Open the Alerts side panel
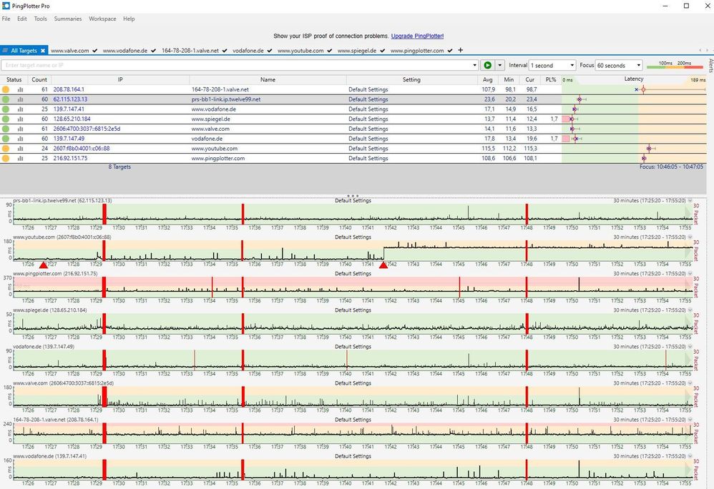The height and width of the screenshot is (489, 714). click(x=710, y=66)
